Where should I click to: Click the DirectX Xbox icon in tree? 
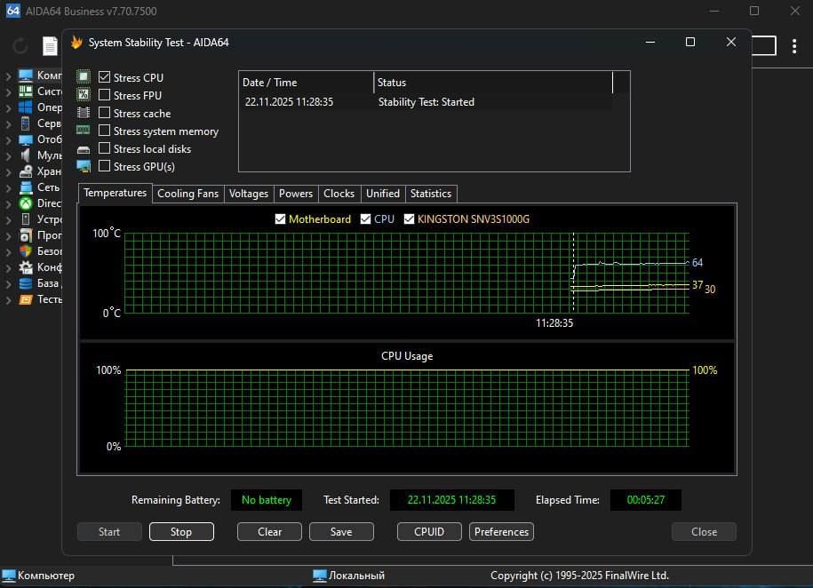26,203
